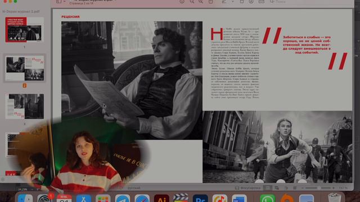This screenshot has height=202, width=360.
Task: Open Final Cut Pro clapperboard icon in Dock
Action: tap(181, 198)
